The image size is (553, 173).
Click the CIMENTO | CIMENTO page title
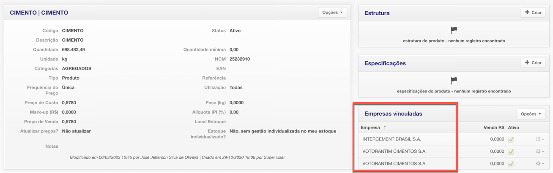(x=39, y=13)
